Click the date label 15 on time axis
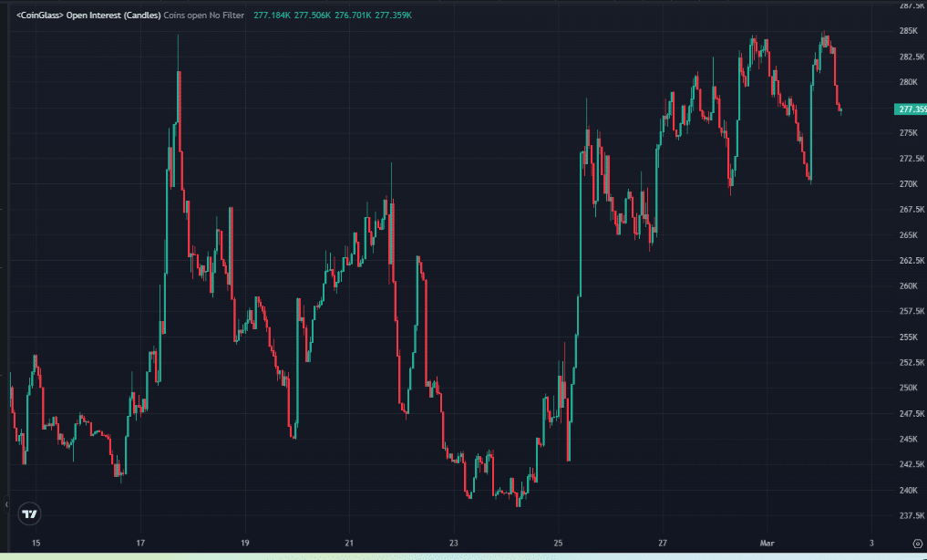Screen dimensions: 927x560 click(x=36, y=544)
